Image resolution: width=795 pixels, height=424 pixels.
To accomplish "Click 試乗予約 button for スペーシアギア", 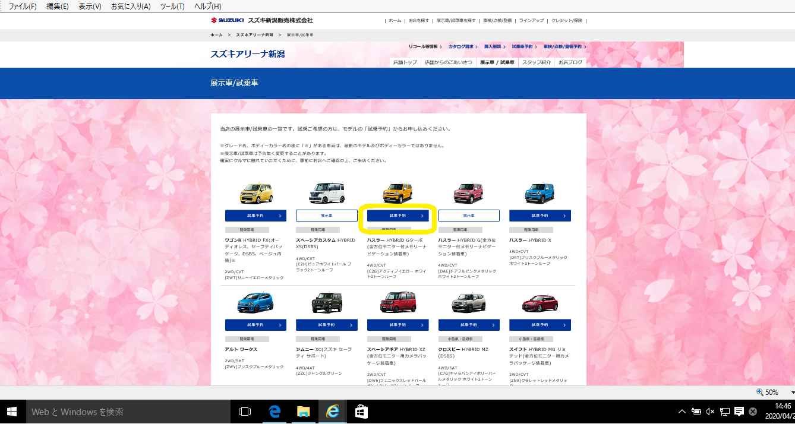I will [x=398, y=325].
